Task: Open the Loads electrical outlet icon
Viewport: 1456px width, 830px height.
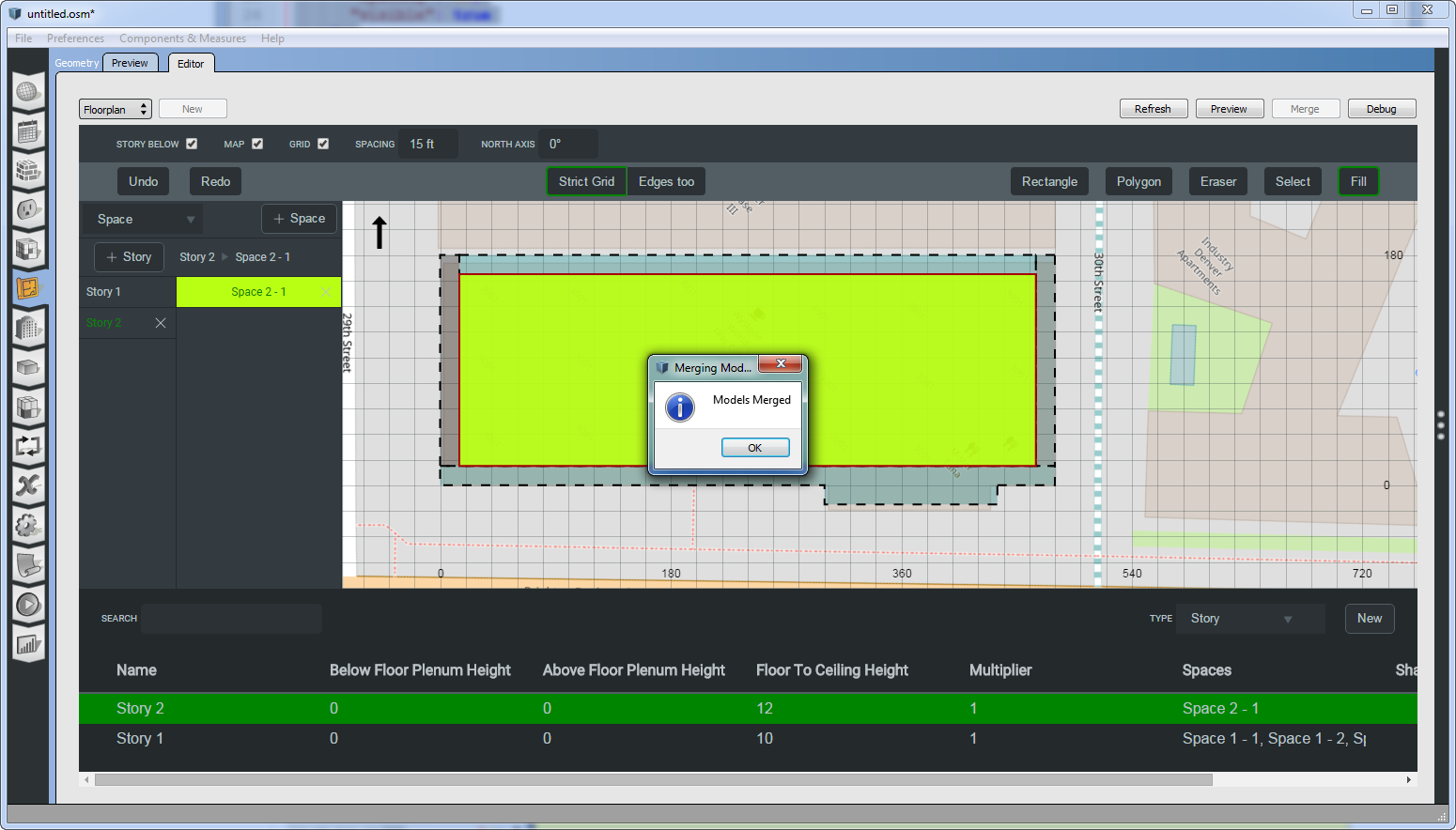Action: [x=27, y=209]
